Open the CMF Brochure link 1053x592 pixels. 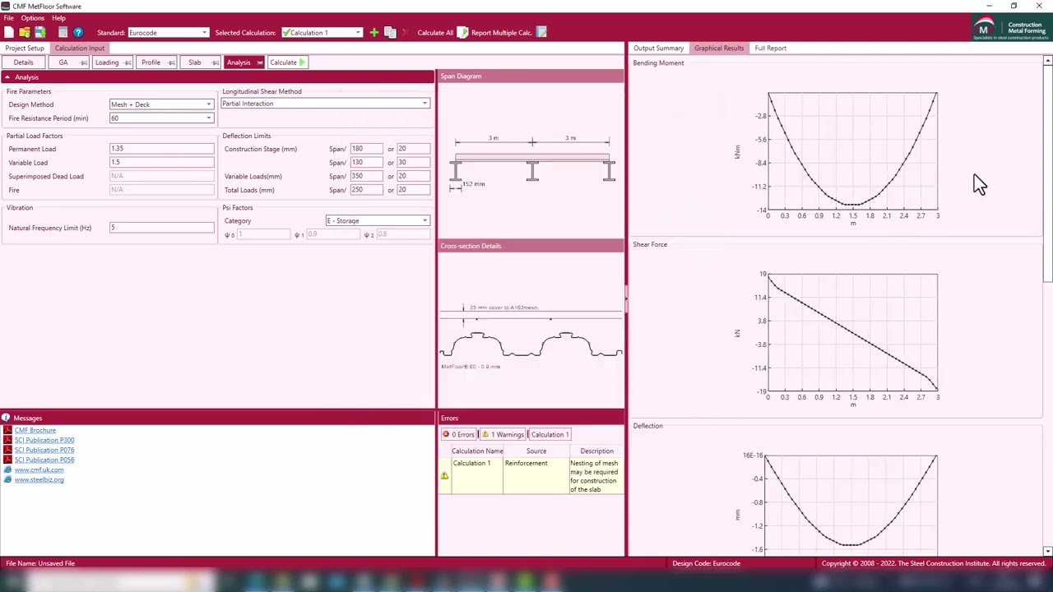[35, 430]
